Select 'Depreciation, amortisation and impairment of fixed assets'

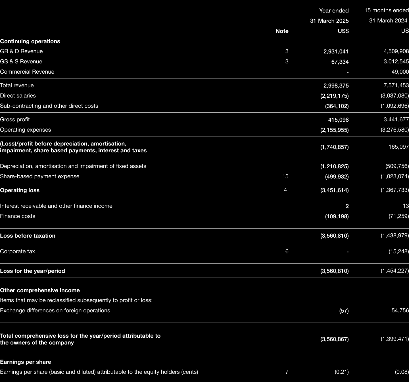click(x=73, y=166)
